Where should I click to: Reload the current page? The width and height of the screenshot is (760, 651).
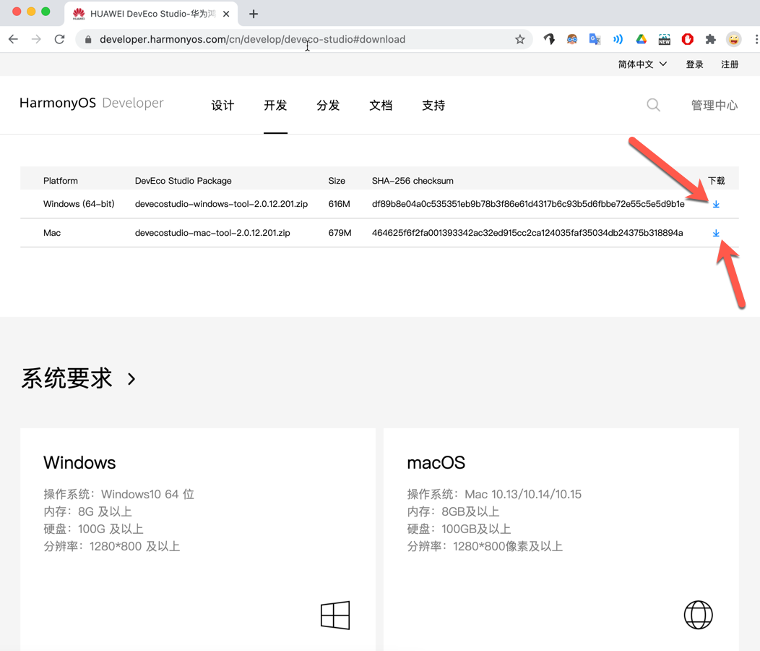(60, 39)
